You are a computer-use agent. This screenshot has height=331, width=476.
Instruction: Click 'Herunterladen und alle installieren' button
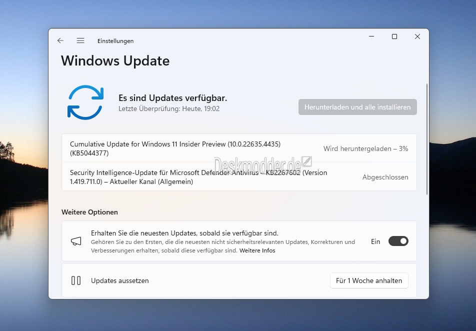357,107
